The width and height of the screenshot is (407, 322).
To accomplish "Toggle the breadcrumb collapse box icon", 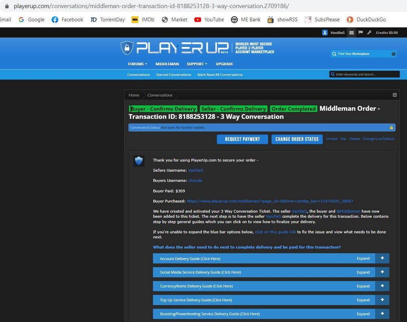I will click(394, 95).
